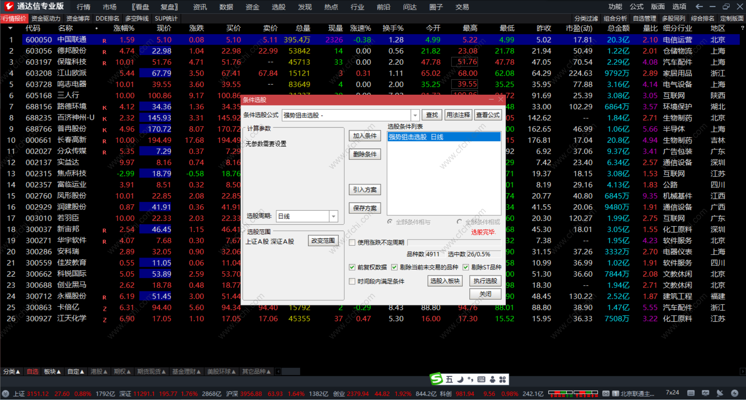Click the K marker for 688156 row
746x400 pixels.
coord(105,108)
